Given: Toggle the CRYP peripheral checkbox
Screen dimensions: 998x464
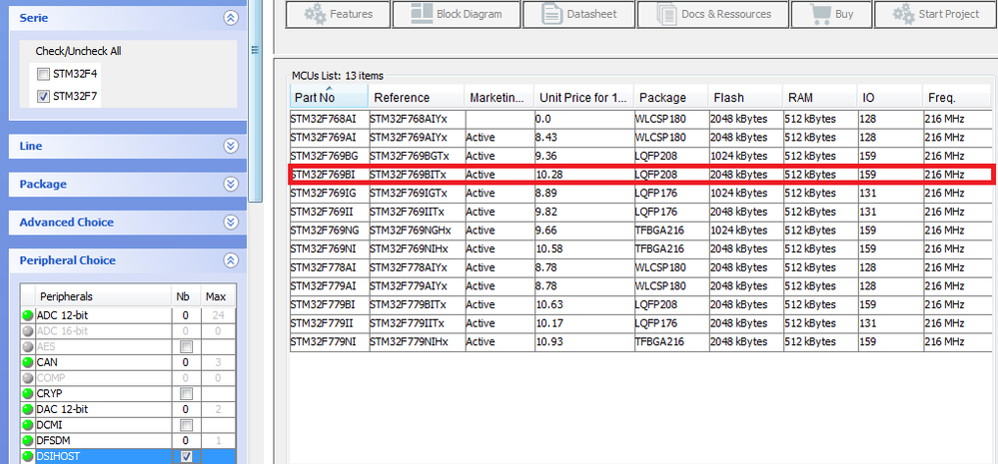Looking at the screenshot, I should point(187,393).
